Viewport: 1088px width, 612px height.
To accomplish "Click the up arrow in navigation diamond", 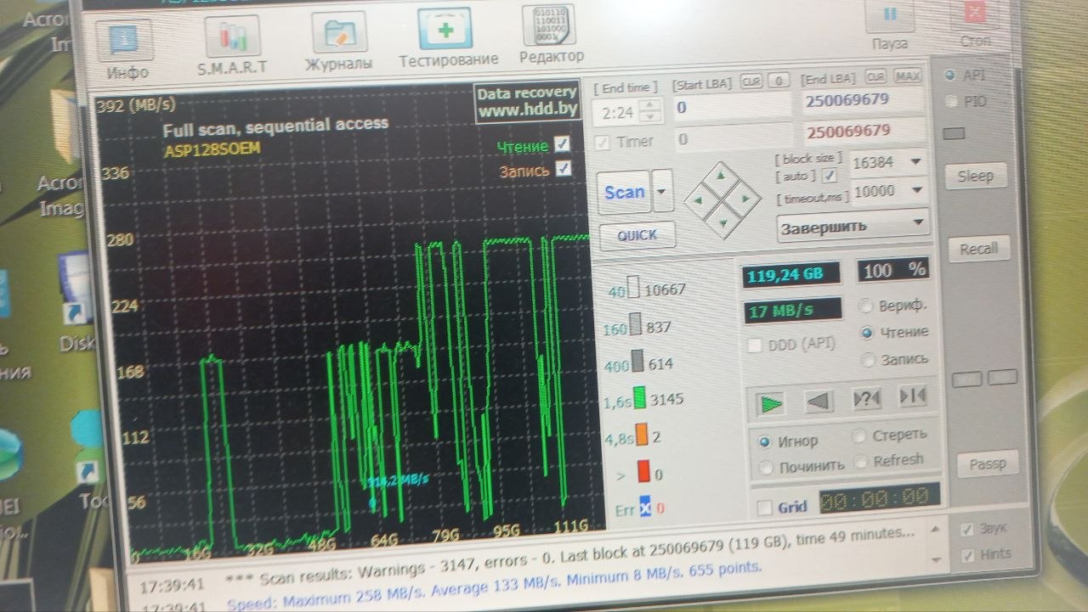I will click(722, 176).
